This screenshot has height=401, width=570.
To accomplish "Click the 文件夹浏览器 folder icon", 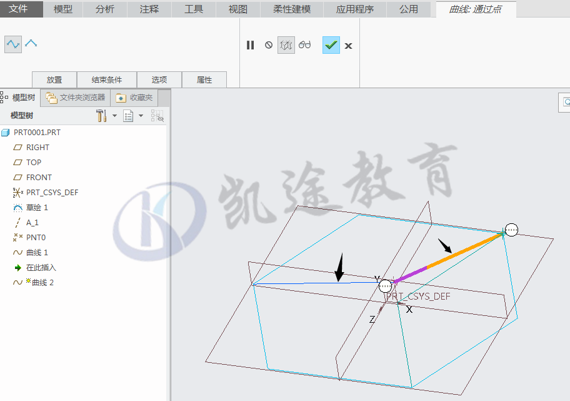I will [51, 98].
